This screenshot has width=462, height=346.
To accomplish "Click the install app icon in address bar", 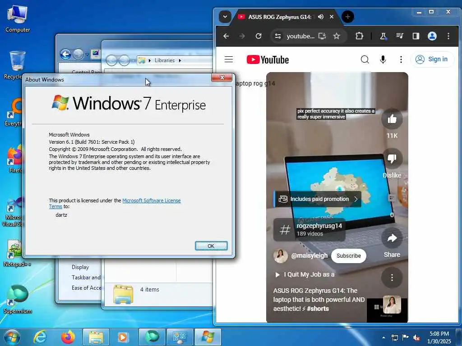I will pos(322,36).
